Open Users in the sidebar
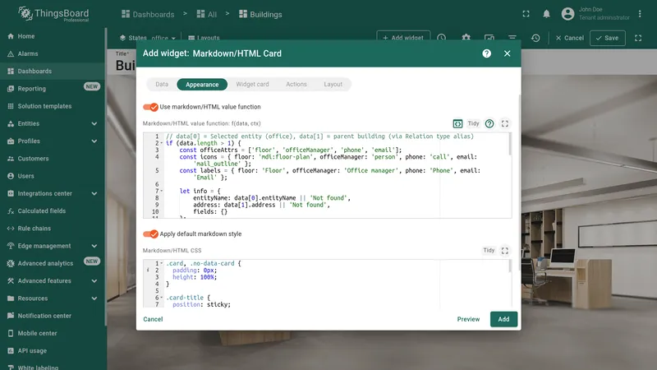 pos(53,176)
